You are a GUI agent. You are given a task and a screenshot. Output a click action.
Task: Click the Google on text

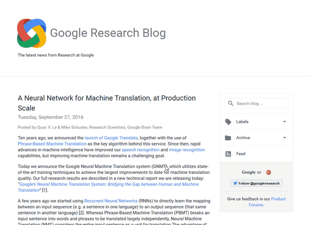point(251,172)
